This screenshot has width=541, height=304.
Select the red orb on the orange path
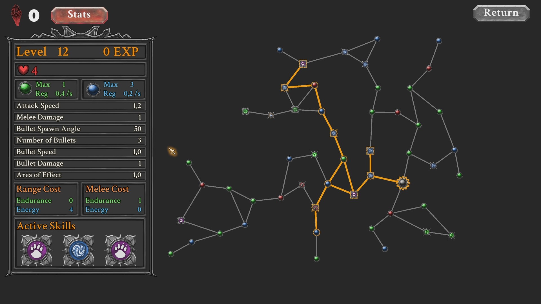click(x=315, y=85)
